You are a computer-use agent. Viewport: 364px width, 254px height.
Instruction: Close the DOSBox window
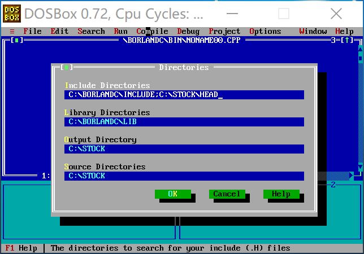(x=336, y=14)
